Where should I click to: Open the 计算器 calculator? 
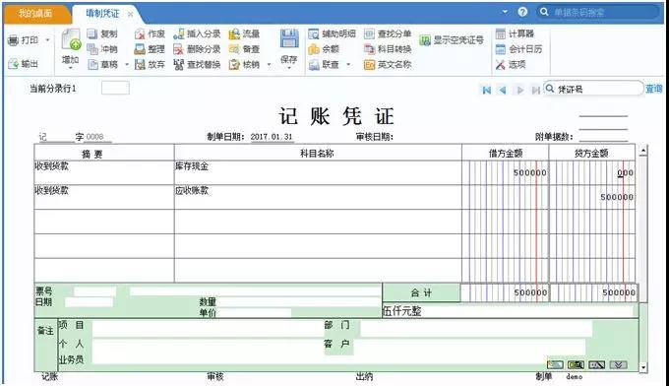(x=515, y=33)
